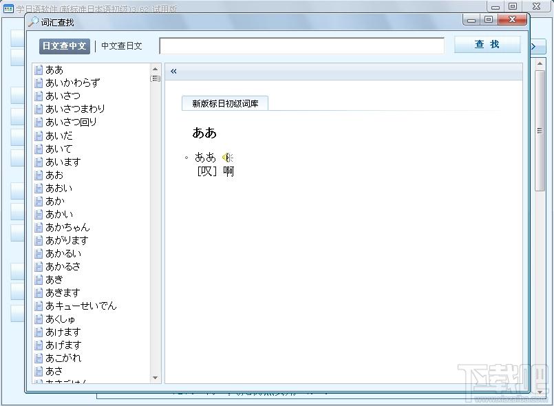Viewport: 554px width, 406px height.
Task: Click document icon beside あかるい
Action: point(39,253)
